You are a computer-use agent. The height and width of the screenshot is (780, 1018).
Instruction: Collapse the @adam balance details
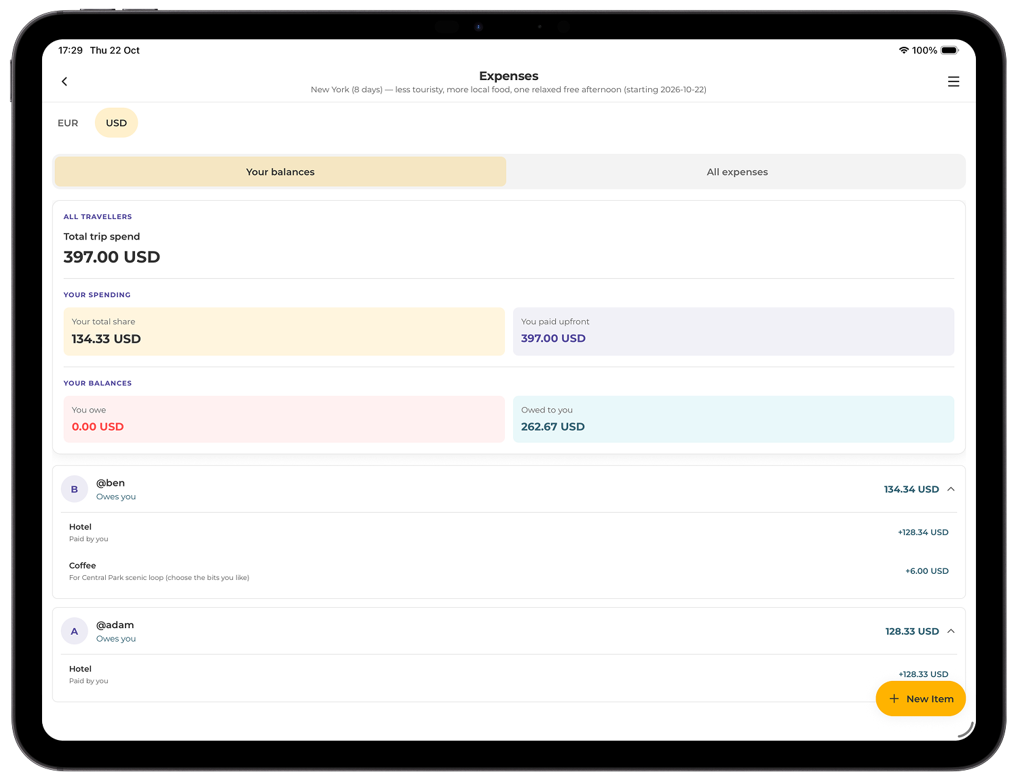pos(951,631)
